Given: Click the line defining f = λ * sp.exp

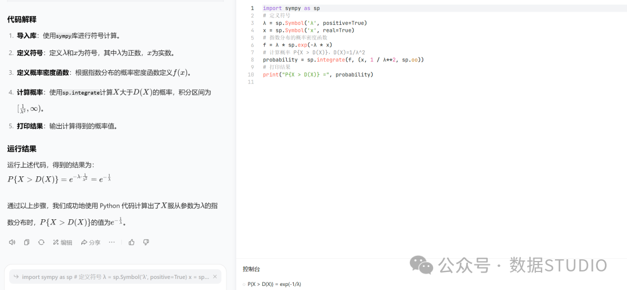Looking at the screenshot, I should pos(297,45).
